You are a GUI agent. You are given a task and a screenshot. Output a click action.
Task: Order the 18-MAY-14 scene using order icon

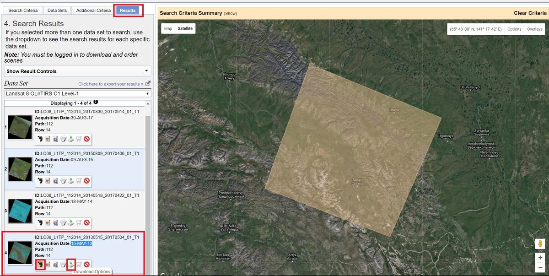coord(63,223)
